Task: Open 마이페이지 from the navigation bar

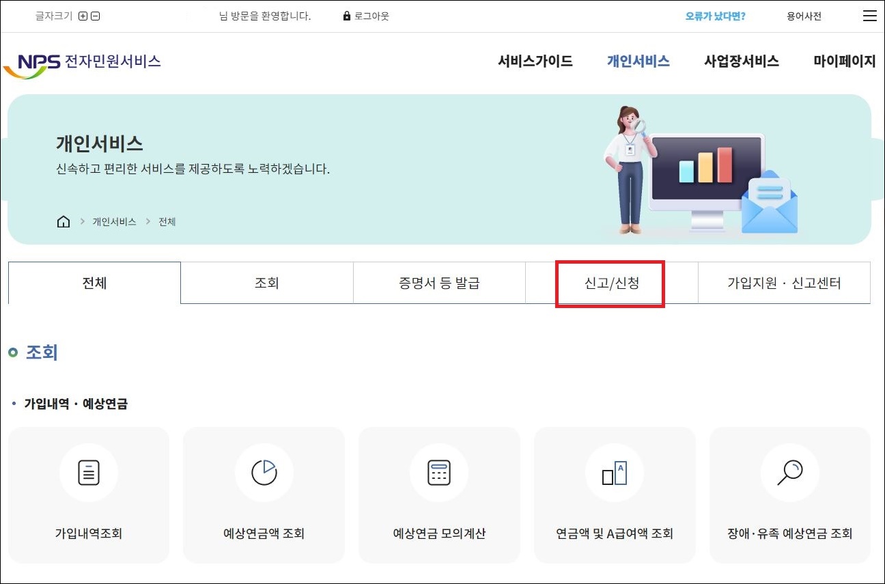Action: [x=844, y=61]
